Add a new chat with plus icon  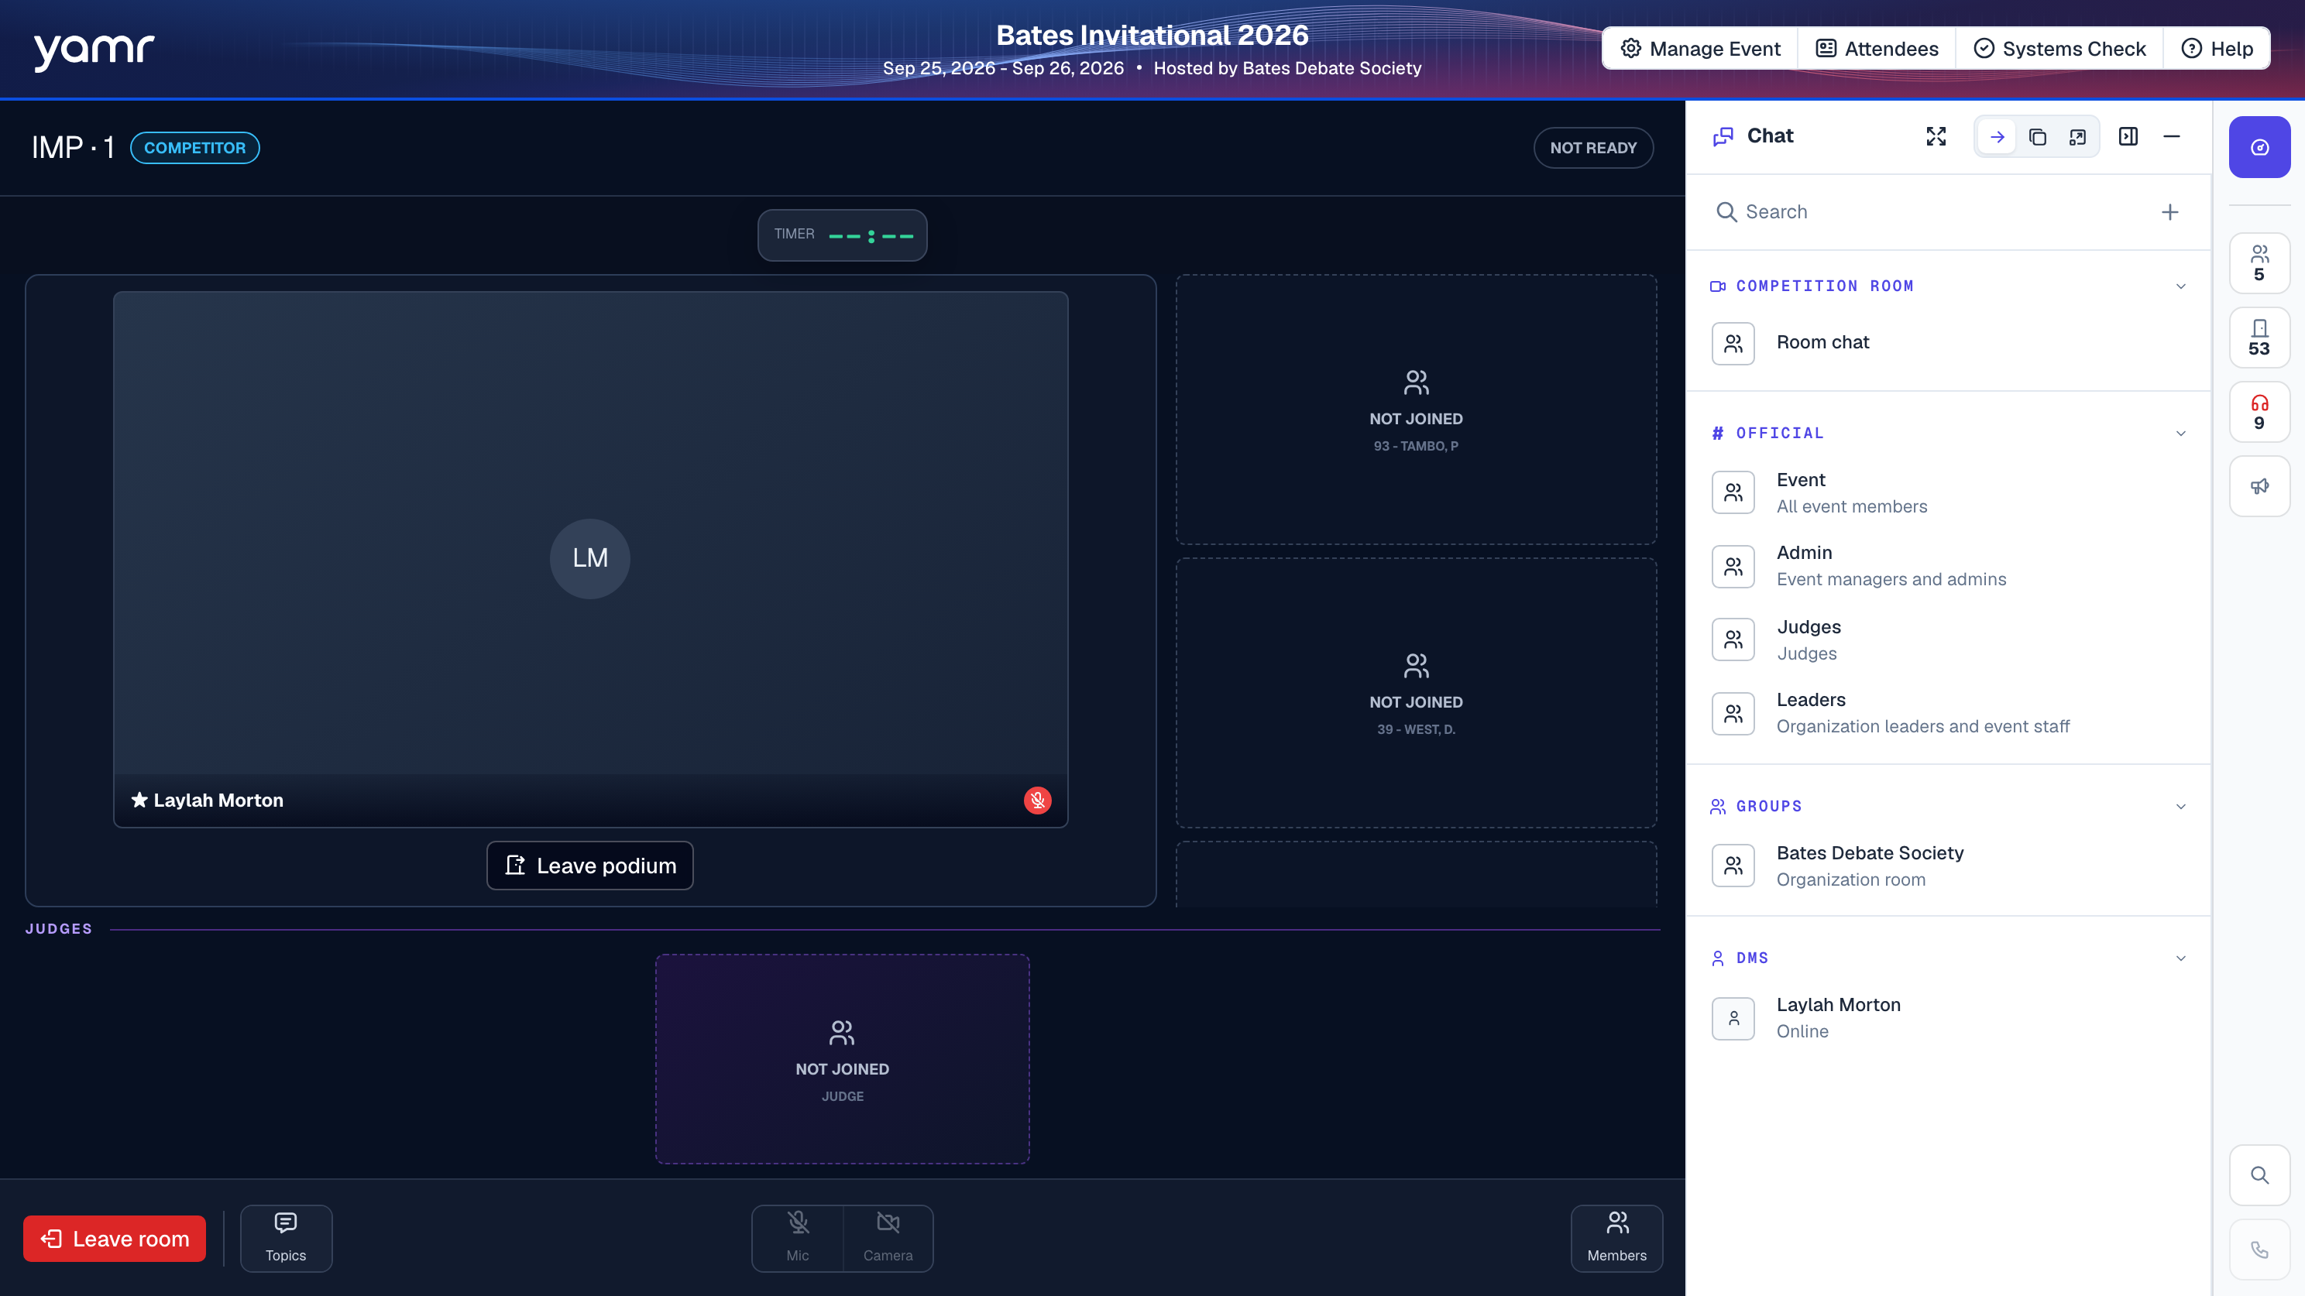coord(2170,212)
